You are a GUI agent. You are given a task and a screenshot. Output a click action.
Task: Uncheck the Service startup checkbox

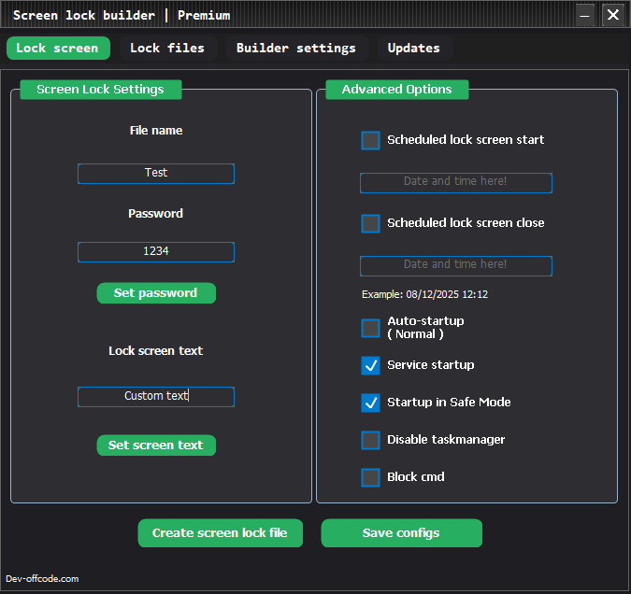(x=370, y=365)
